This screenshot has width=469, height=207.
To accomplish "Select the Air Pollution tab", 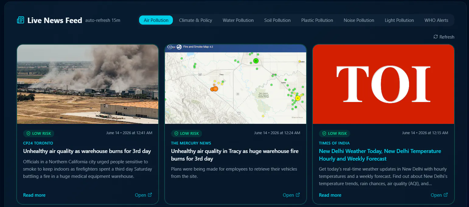I will [156, 20].
